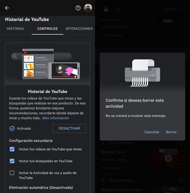Image resolution: width=190 pixels, height=193 pixels.
Task: Click the DESACTIVAR button
Action: point(69,129)
